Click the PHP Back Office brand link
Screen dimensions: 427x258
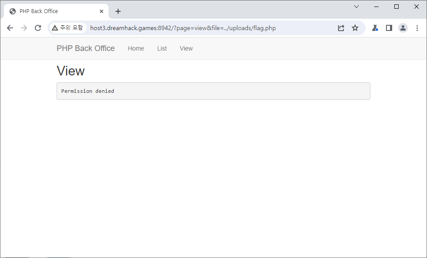pos(86,48)
